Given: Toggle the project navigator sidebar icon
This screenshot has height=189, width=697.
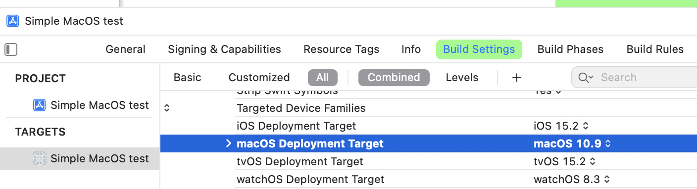Looking at the screenshot, I should [x=11, y=49].
